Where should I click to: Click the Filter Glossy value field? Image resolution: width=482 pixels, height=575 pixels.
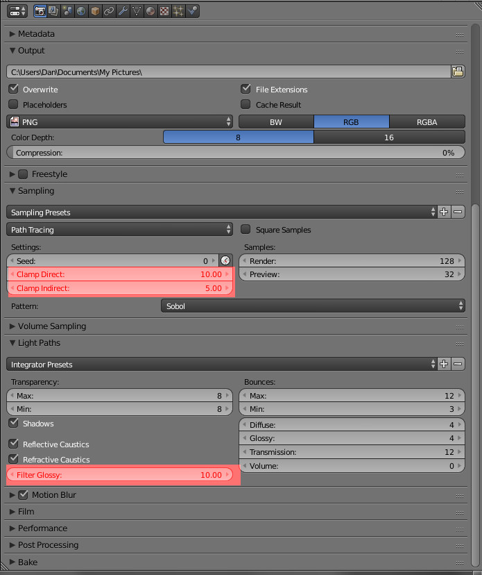119,475
